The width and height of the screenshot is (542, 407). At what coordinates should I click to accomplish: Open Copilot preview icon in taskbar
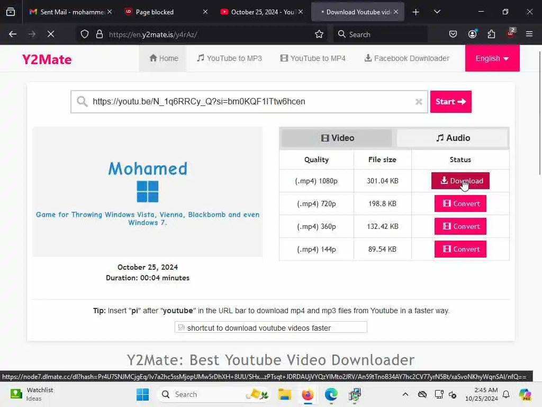pos(525,394)
